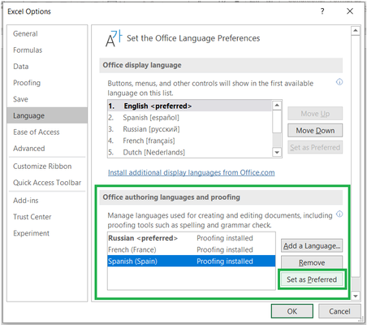Select the Language category
367x325 pixels.
pyautogui.click(x=47, y=115)
